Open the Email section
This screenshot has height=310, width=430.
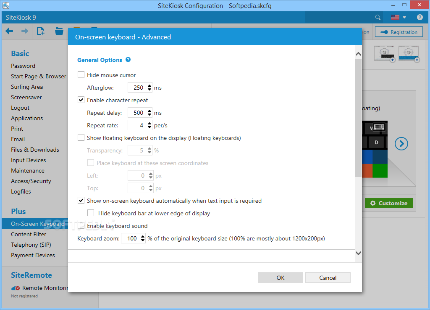click(18, 139)
